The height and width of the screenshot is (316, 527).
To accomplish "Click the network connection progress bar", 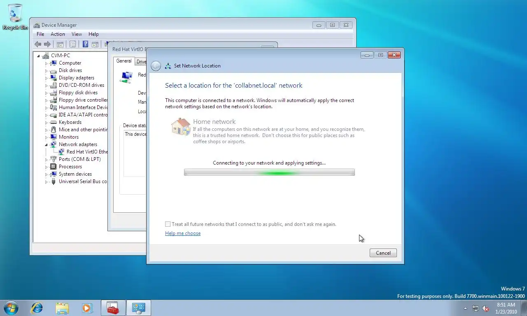I will click(x=269, y=172).
